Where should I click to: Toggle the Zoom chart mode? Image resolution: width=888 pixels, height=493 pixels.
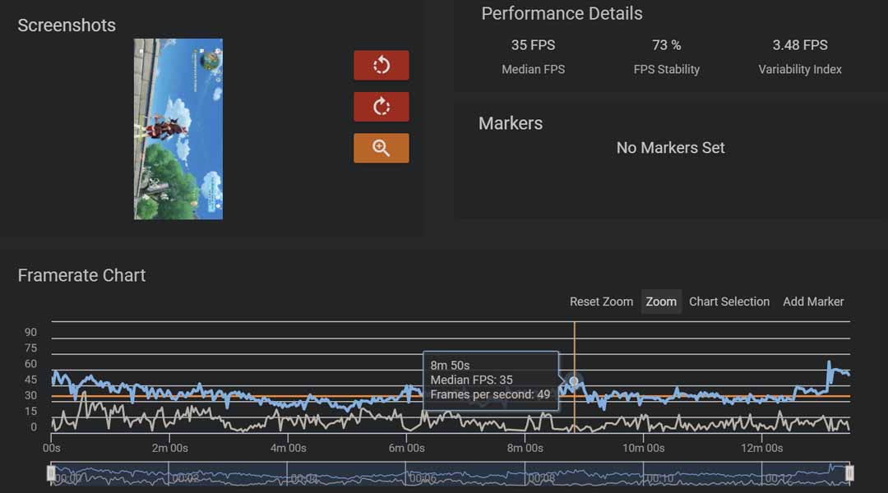point(661,302)
